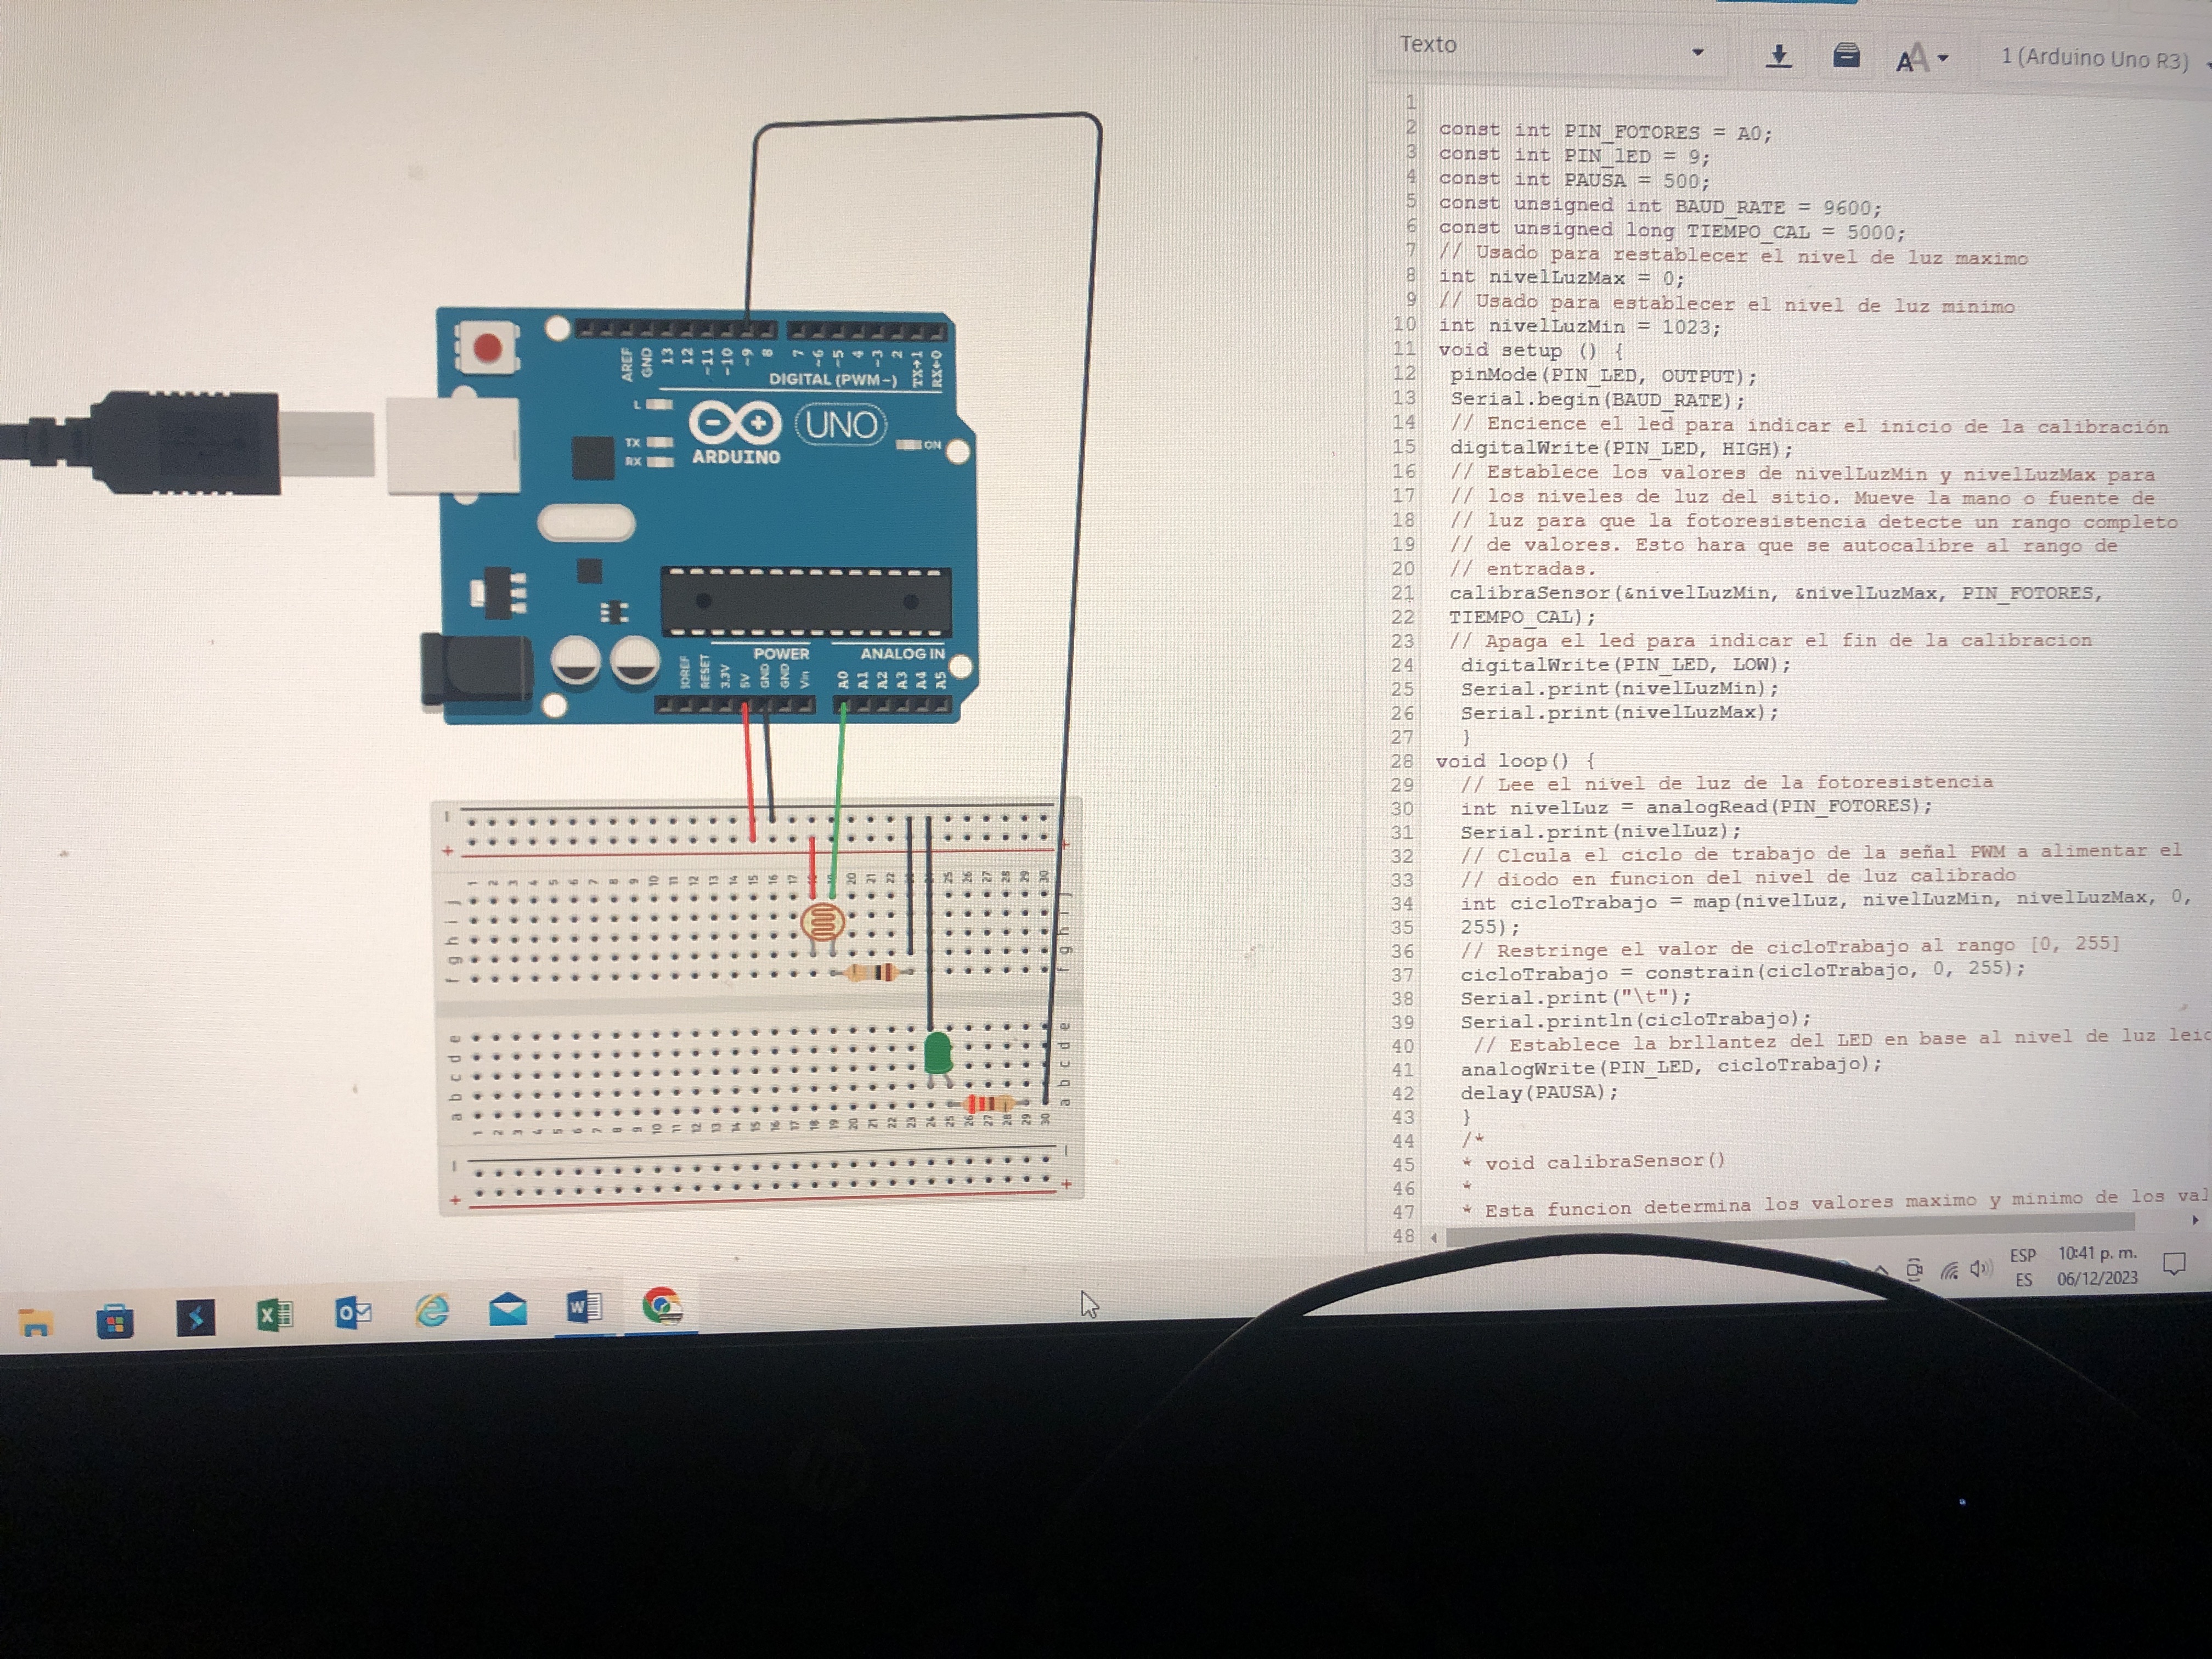This screenshot has width=2212, height=1659.
Task: Open the font size menu
Action: 1922,59
